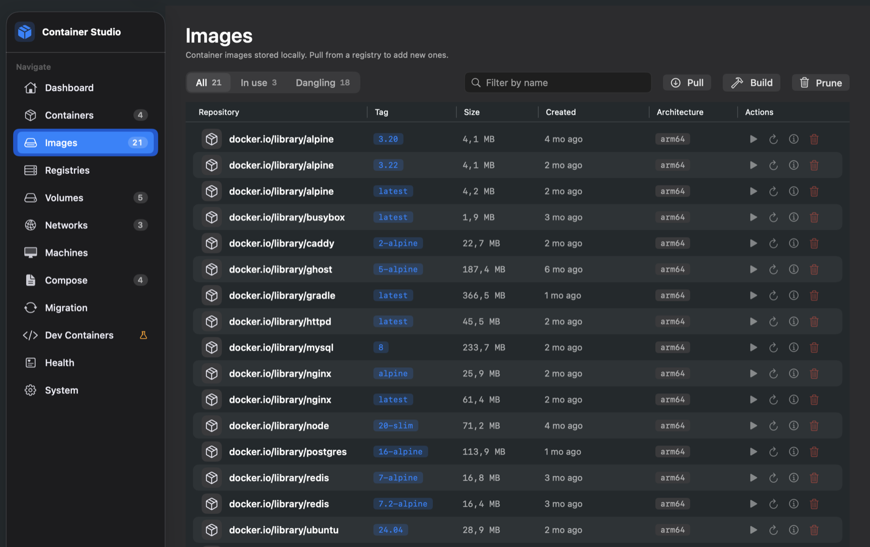Viewport: 870px width, 547px height.
Task: Refresh the redis 7-alpine image
Action: 773,478
